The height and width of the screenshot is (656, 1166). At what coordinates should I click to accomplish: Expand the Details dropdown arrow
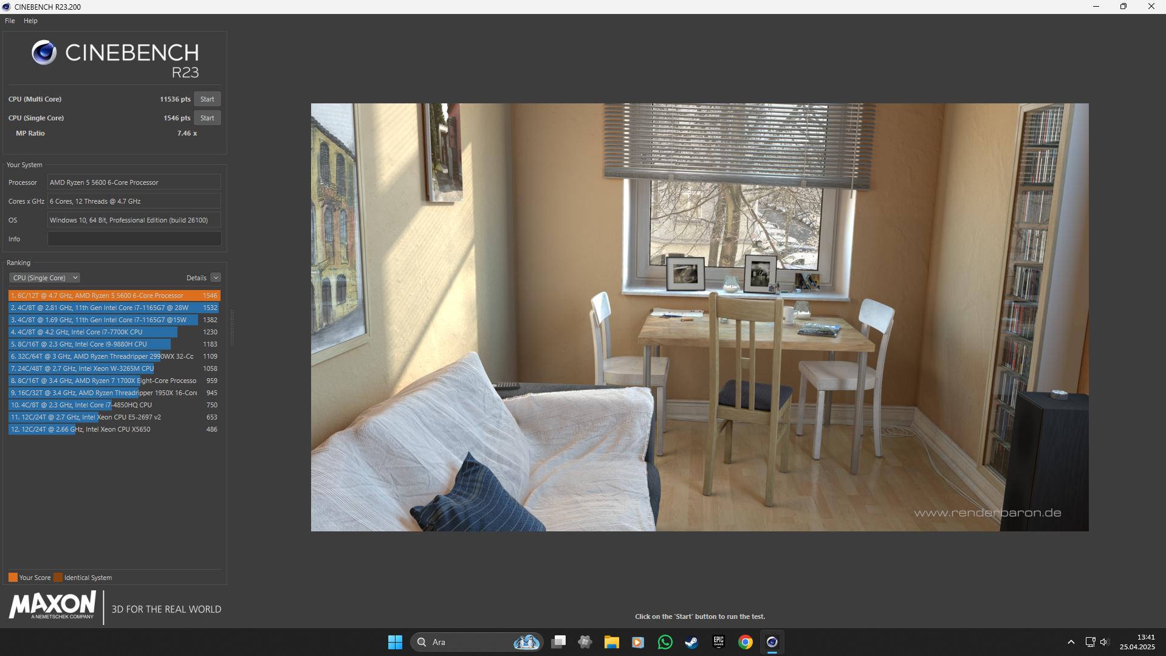click(x=216, y=278)
